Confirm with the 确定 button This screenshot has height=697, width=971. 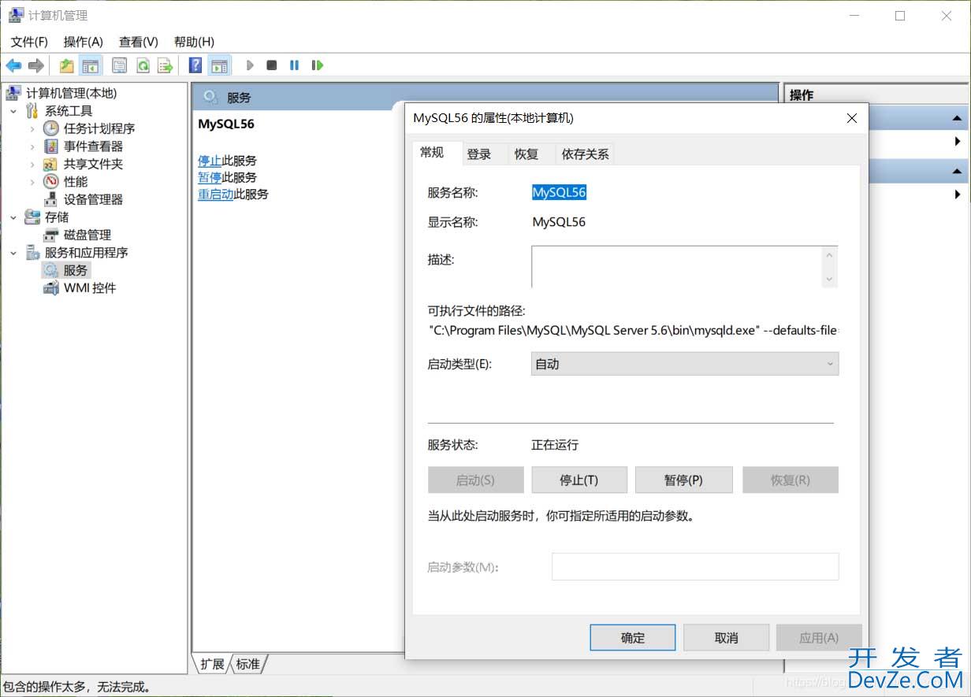click(633, 638)
